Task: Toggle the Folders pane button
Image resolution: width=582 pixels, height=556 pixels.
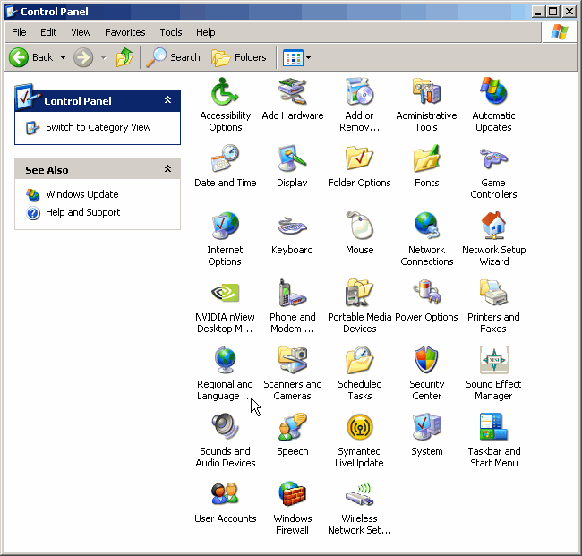Action: pyautogui.click(x=239, y=57)
